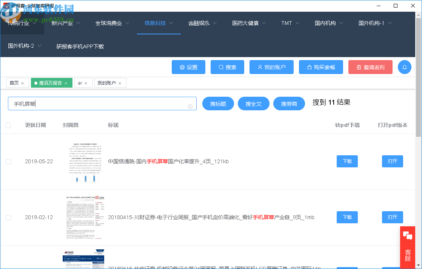422x269 pixels.
Task: Click the notification bell icon
Action: (404, 67)
